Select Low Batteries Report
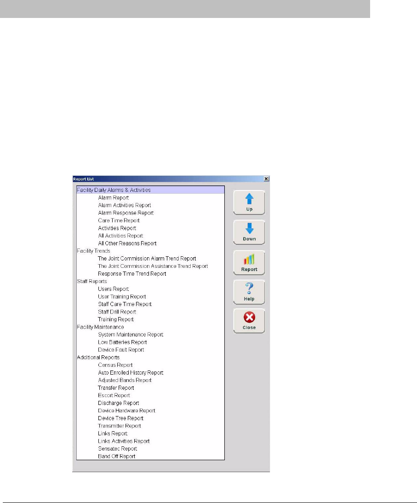This screenshot has width=417, height=503. coord(122,342)
